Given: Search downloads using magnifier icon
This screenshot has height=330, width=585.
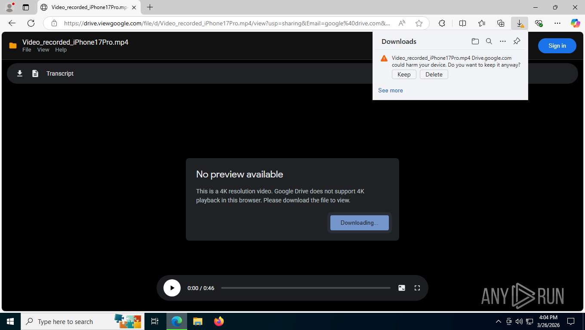Looking at the screenshot, I should [x=489, y=41].
